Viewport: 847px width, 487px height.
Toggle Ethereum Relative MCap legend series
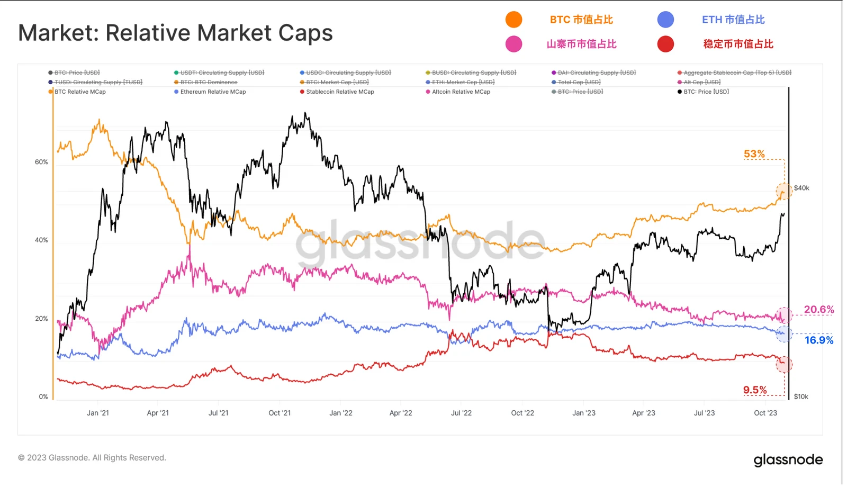click(210, 92)
